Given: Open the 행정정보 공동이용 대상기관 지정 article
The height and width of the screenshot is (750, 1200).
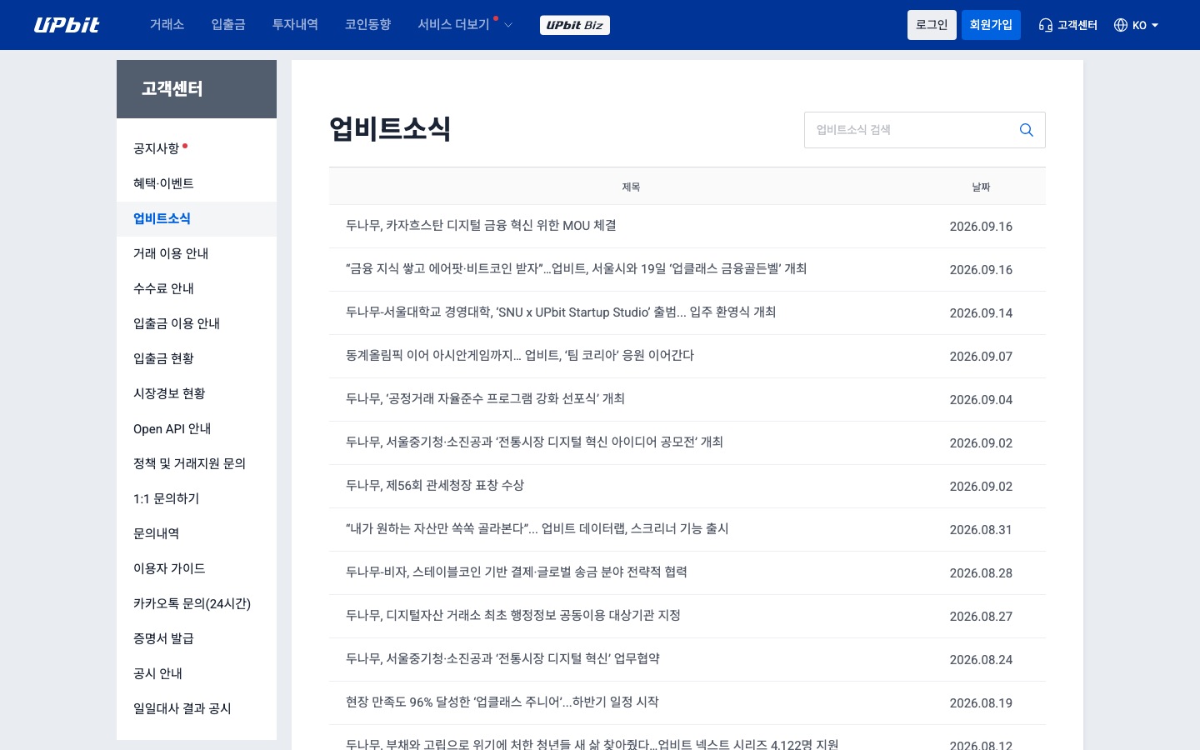Looking at the screenshot, I should click(513, 616).
